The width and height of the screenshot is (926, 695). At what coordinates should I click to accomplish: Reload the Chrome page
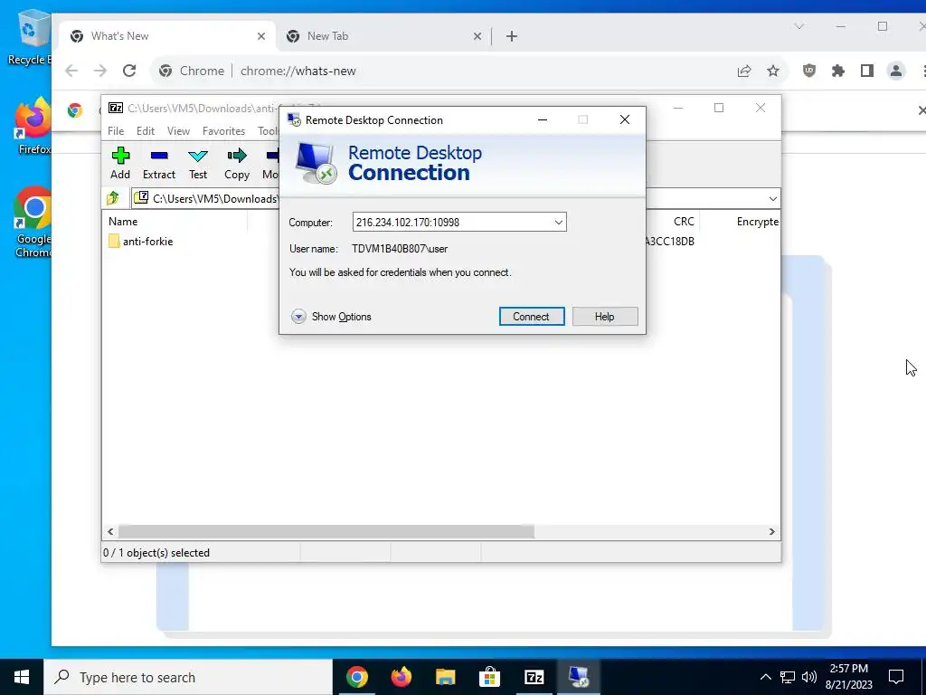129,71
